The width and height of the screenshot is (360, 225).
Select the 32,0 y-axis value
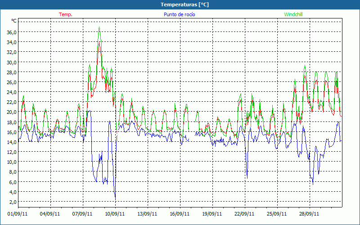tap(12, 52)
